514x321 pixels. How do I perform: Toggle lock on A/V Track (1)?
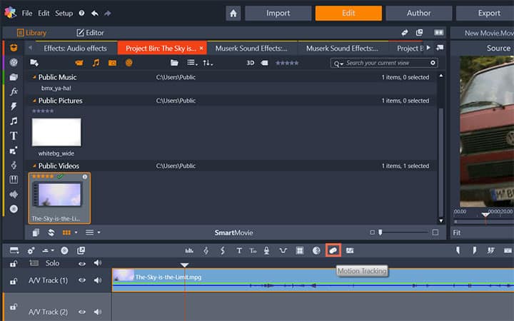click(x=14, y=281)
